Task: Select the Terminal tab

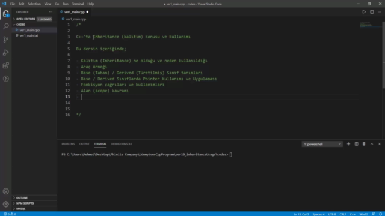Action: pyautogui.click(x=100, y=144)
